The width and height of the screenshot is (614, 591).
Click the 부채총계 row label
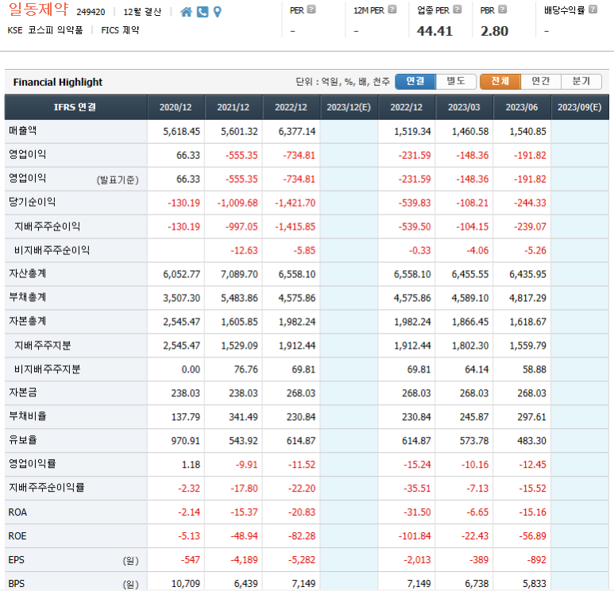tap(28, 297)
